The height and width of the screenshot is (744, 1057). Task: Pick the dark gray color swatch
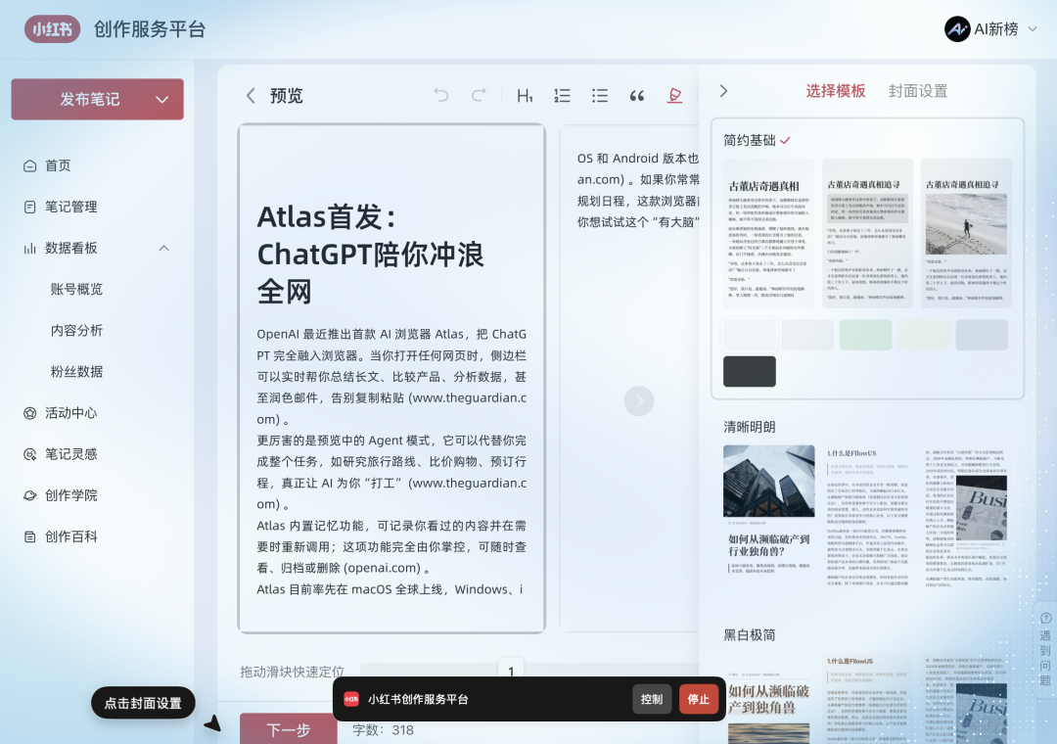(750, 372)
